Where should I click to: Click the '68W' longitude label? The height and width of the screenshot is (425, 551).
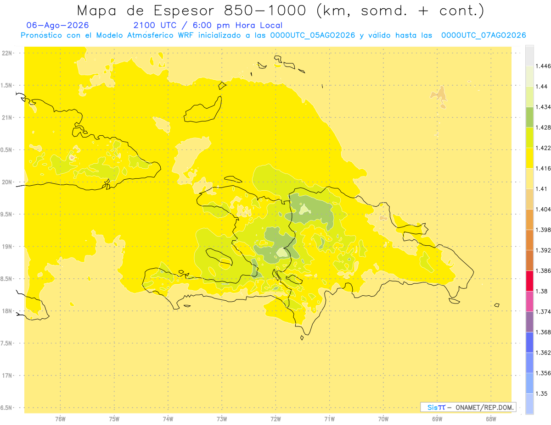point(491,419)
